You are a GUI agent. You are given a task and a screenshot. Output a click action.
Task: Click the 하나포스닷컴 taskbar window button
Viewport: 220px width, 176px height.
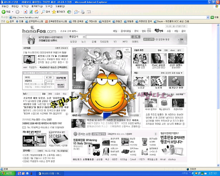(x=50, y=174)
